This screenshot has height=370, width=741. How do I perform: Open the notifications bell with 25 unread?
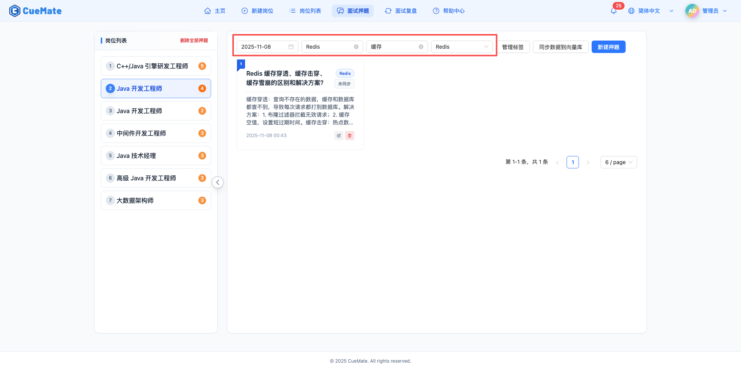pos(613,11)
